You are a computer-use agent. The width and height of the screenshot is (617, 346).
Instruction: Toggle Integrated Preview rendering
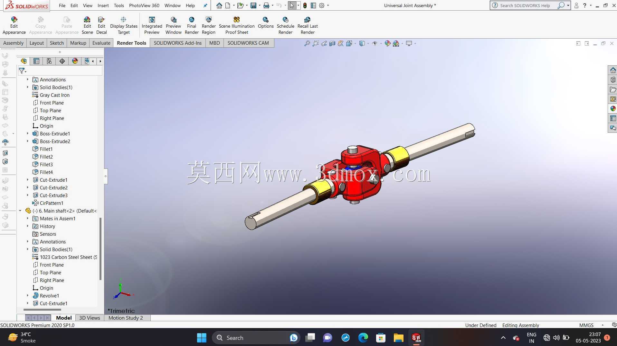[x=152, y=25]
